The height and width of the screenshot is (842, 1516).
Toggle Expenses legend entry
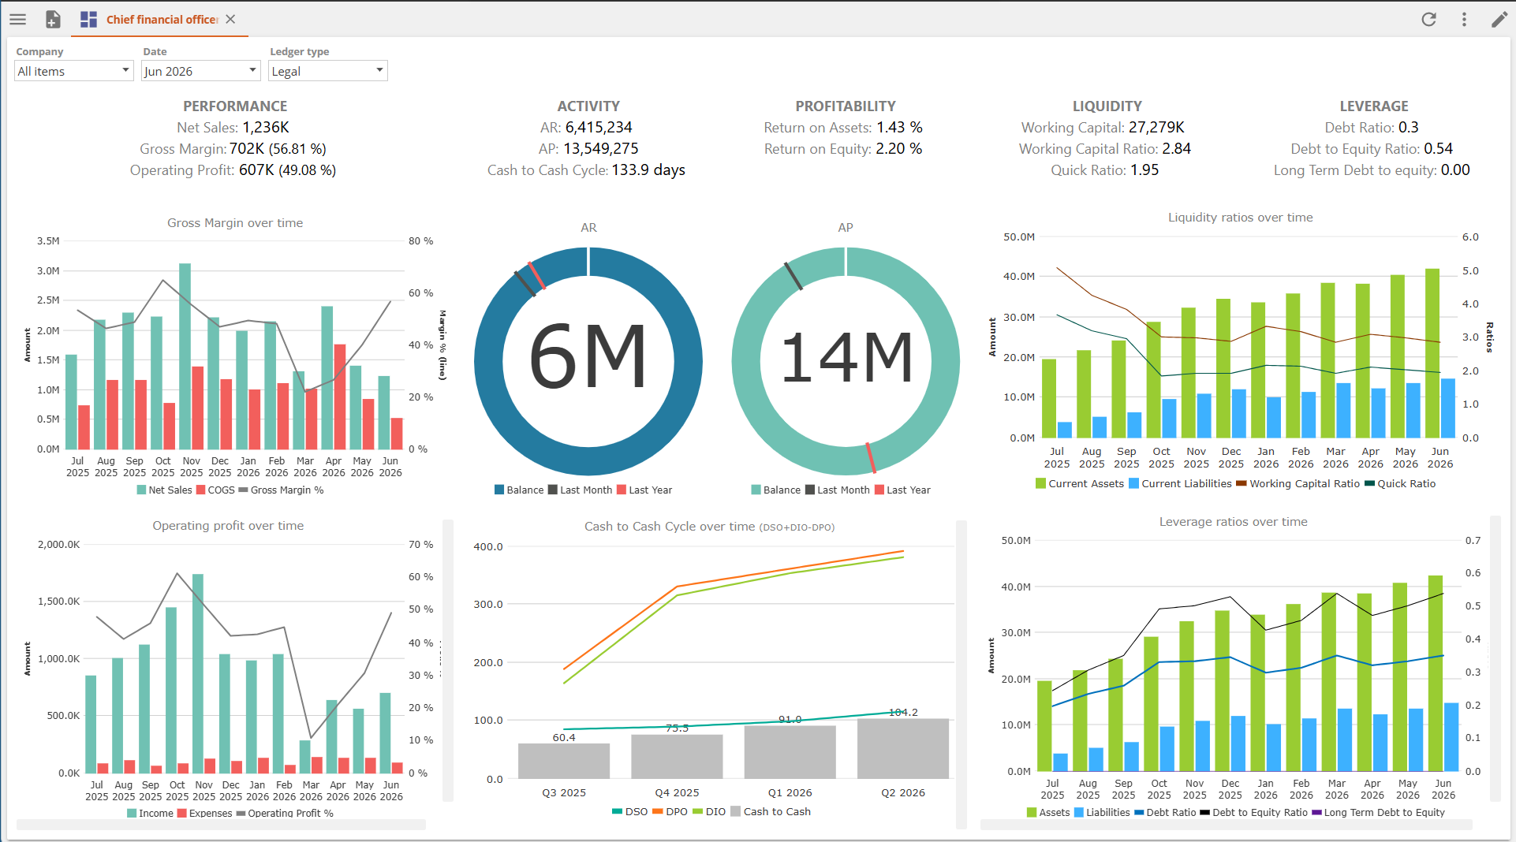[205, 814]
